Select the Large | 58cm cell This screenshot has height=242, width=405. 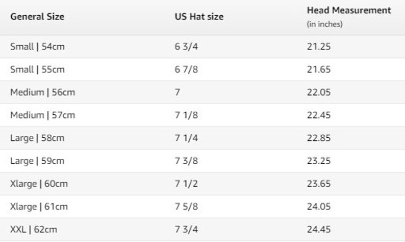[x=37, y=138]
